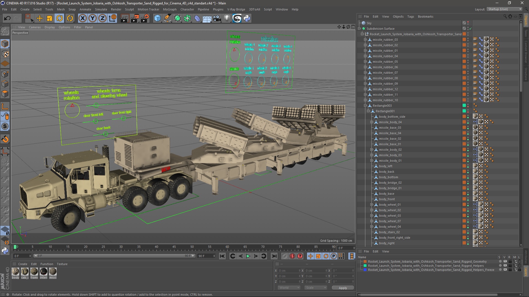
Task: Expand missile_body_04 object
Action: (x=371, y=122)
